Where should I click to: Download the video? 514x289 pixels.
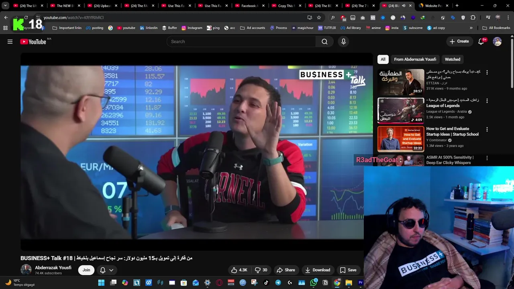[x=317, y=270]
